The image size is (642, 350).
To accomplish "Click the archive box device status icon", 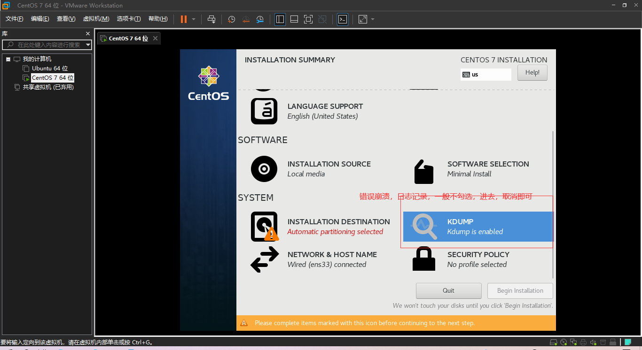I will click(603, 342).
